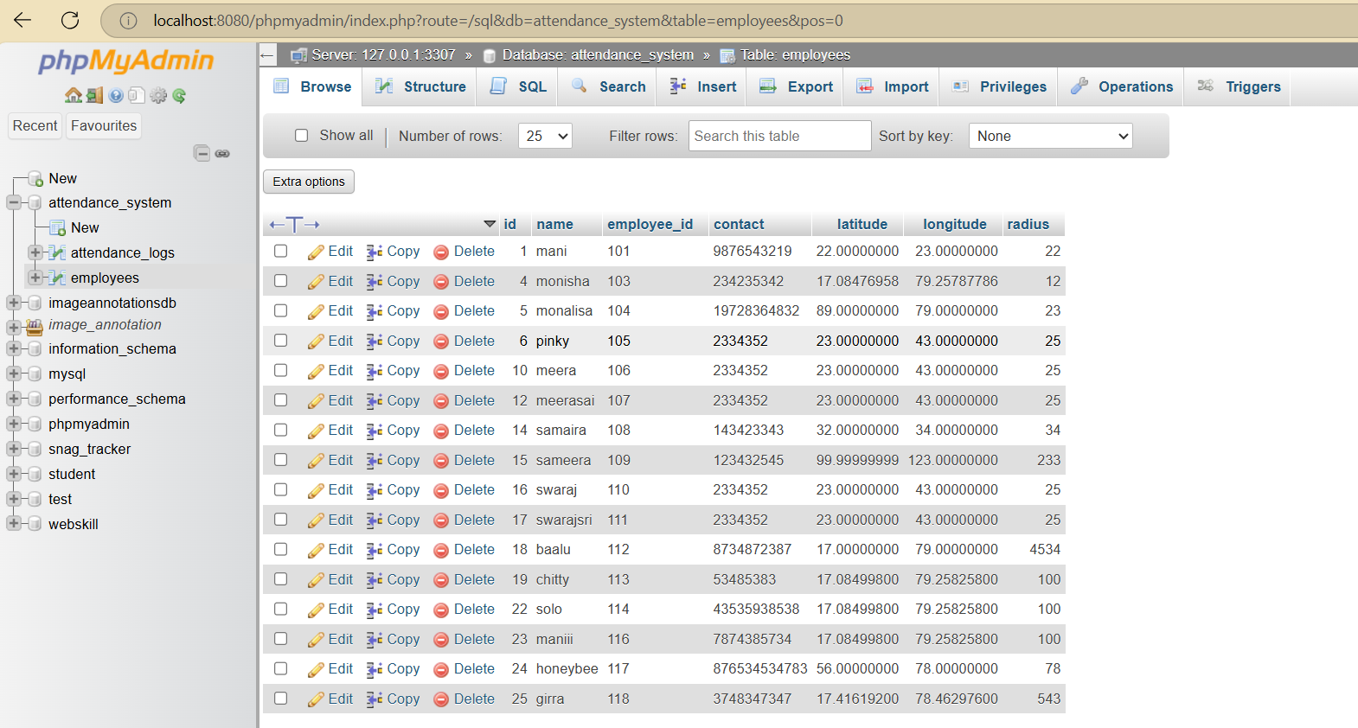Open navigation panel settings gear icon
The image size is (1358, 728).
[x=158, y=95]
